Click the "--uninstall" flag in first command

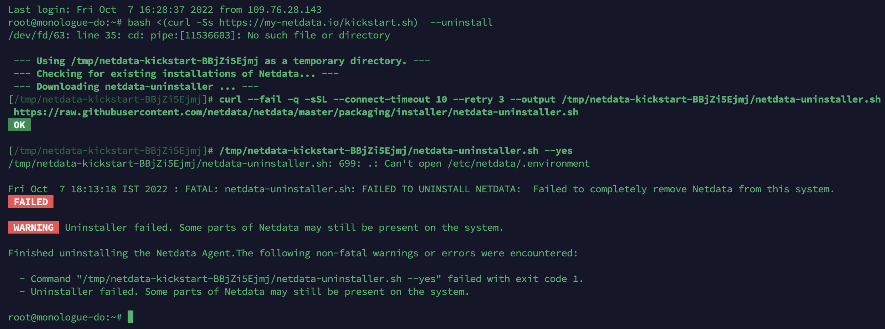461,22
